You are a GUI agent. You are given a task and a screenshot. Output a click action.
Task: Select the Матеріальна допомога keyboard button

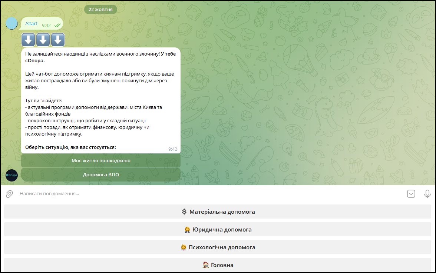click(x=218, y=212)
